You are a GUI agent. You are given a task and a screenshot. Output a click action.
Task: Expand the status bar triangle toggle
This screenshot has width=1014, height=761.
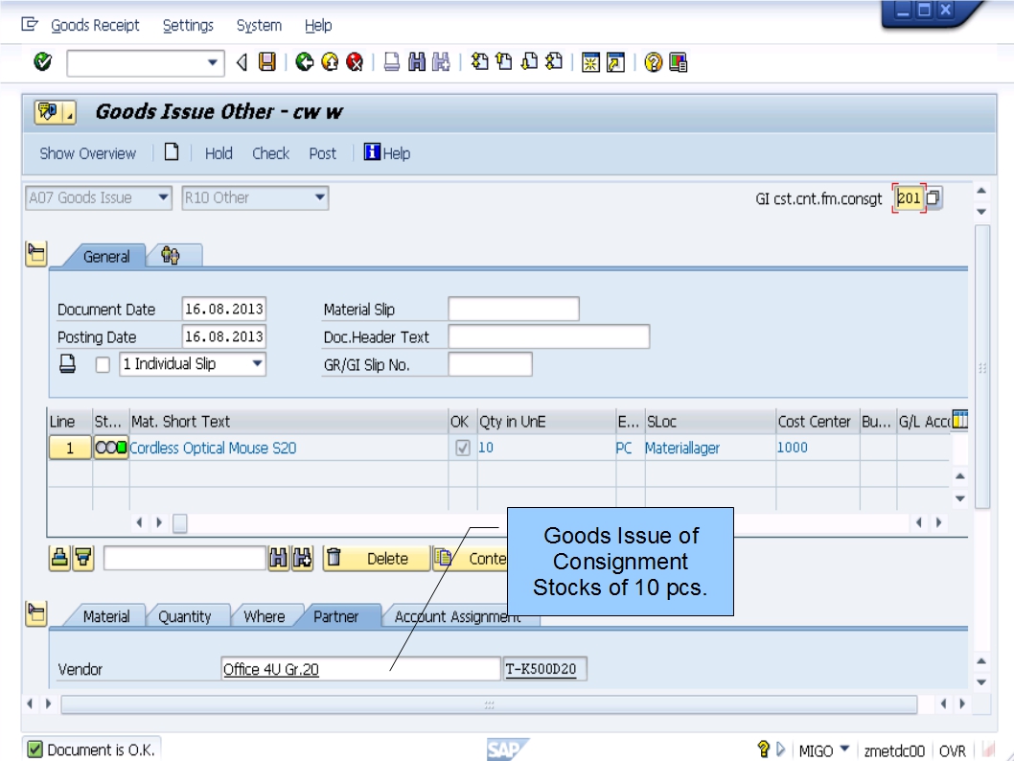pos(780,749)
